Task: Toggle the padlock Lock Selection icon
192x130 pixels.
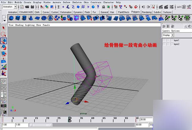Action: [104, 7]
